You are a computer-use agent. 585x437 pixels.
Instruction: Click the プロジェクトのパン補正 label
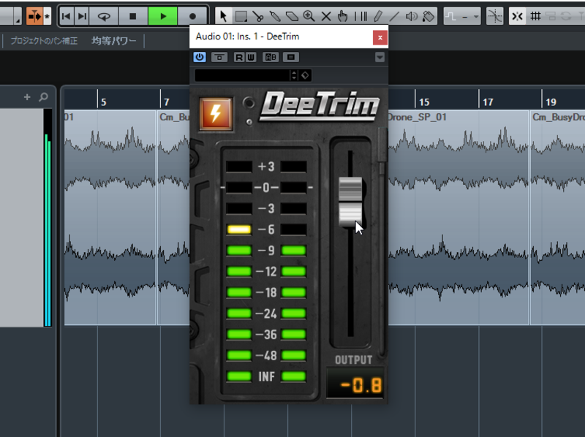(x=44, y=41)
